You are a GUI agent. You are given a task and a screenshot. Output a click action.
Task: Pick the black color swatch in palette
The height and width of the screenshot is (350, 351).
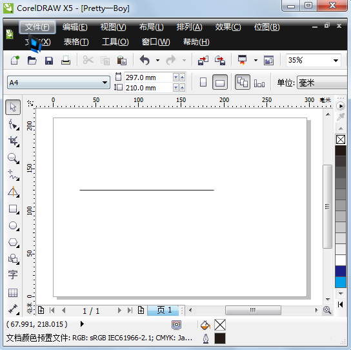(x=341, y=150)
